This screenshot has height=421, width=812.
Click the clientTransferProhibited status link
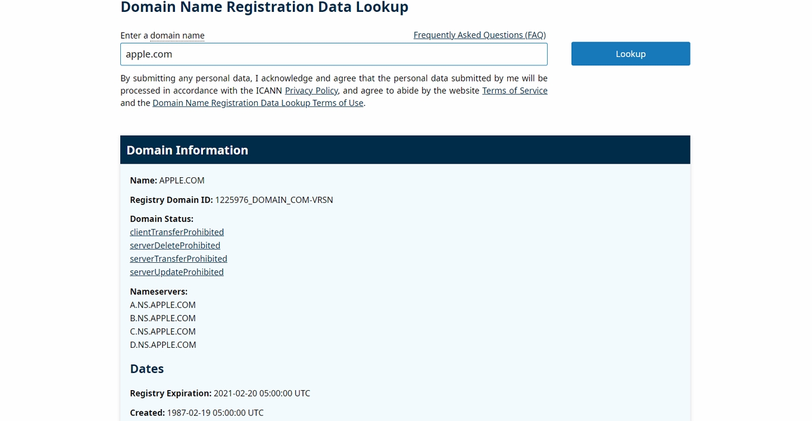[x=177, y=232]
